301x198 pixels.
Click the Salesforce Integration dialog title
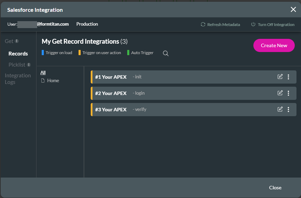[x=35, y=10]
